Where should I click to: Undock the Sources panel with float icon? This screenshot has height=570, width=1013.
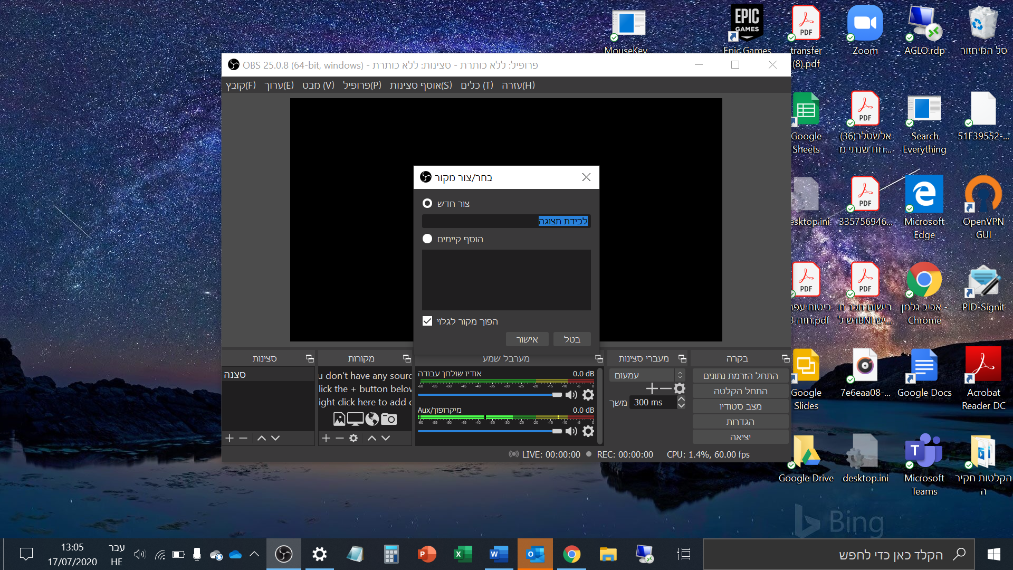click(407, 358)
